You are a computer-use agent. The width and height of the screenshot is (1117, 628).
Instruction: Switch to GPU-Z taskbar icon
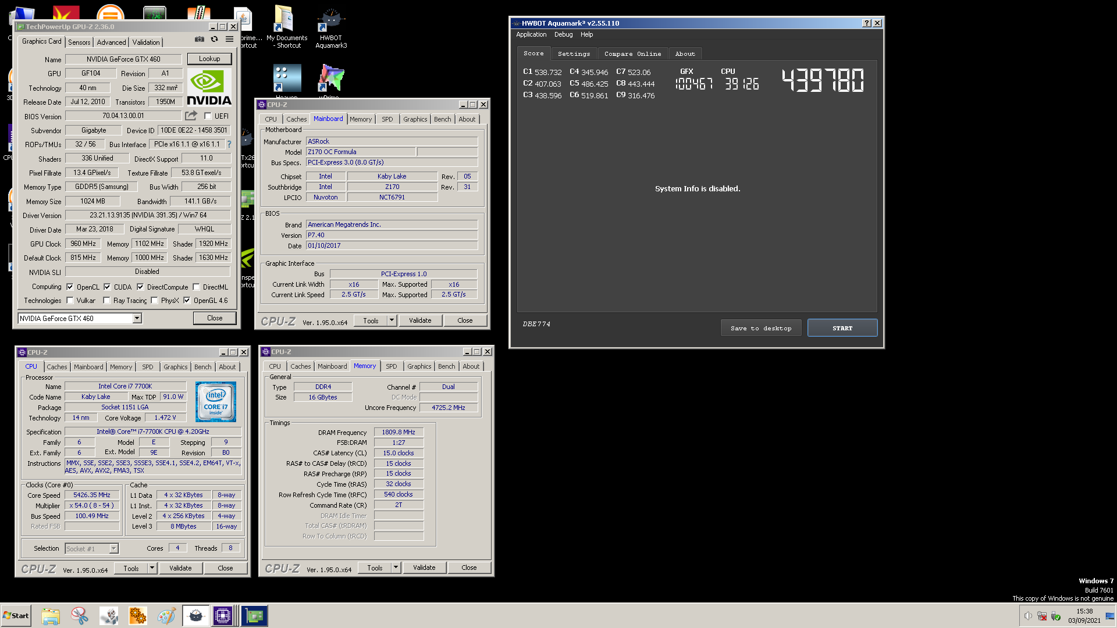point(255,616)
